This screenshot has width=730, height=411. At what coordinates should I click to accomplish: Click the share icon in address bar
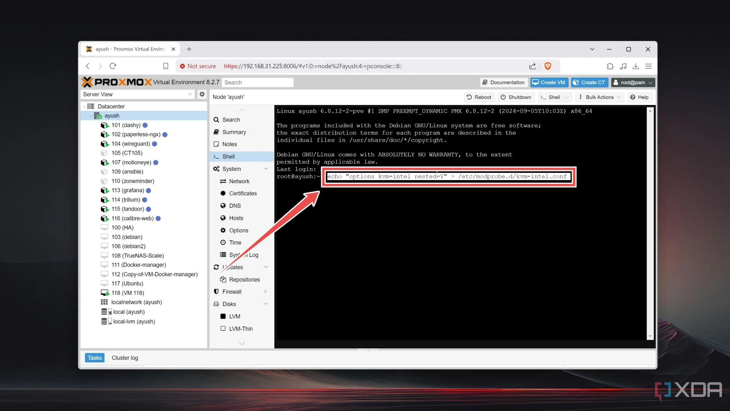click(533, 66)
